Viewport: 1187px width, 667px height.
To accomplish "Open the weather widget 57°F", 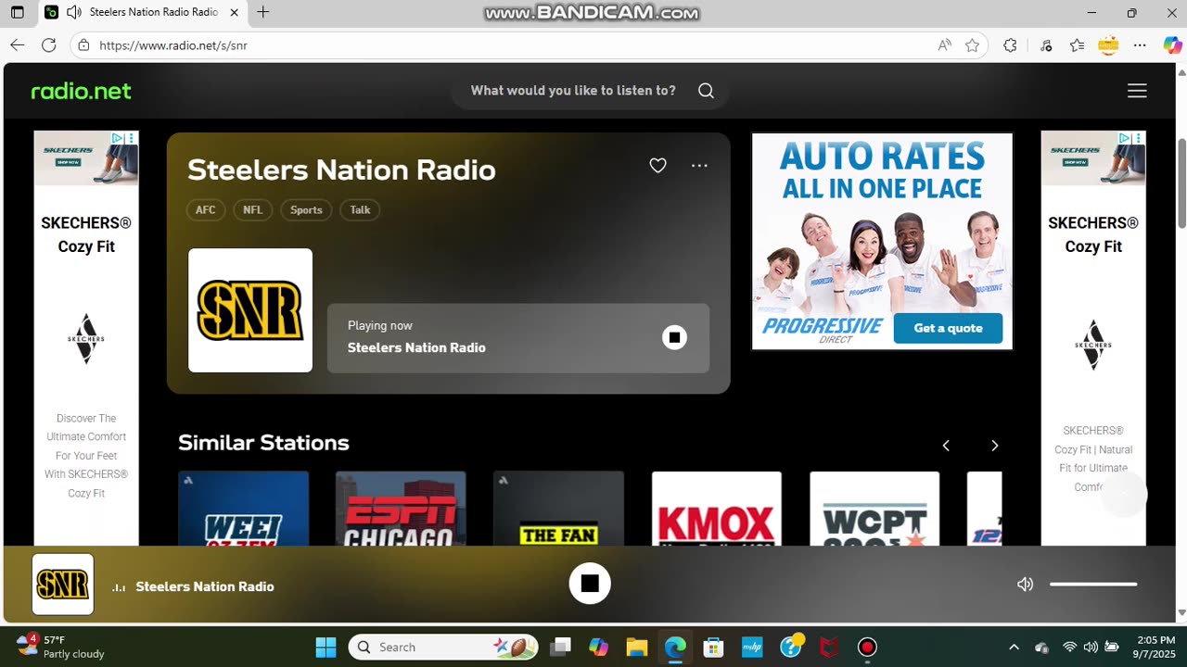I will [x=61, y=647].
